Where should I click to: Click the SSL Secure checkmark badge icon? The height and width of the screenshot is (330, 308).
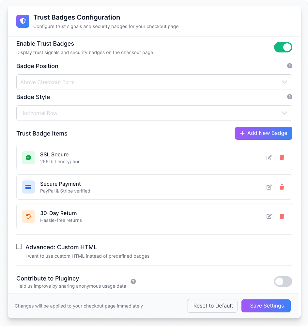28,158
